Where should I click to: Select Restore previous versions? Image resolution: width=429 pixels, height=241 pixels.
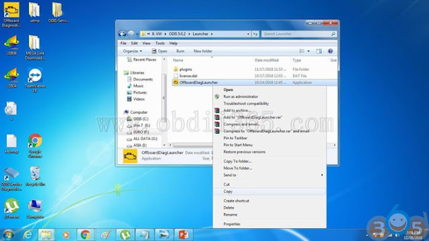[269, 152]
